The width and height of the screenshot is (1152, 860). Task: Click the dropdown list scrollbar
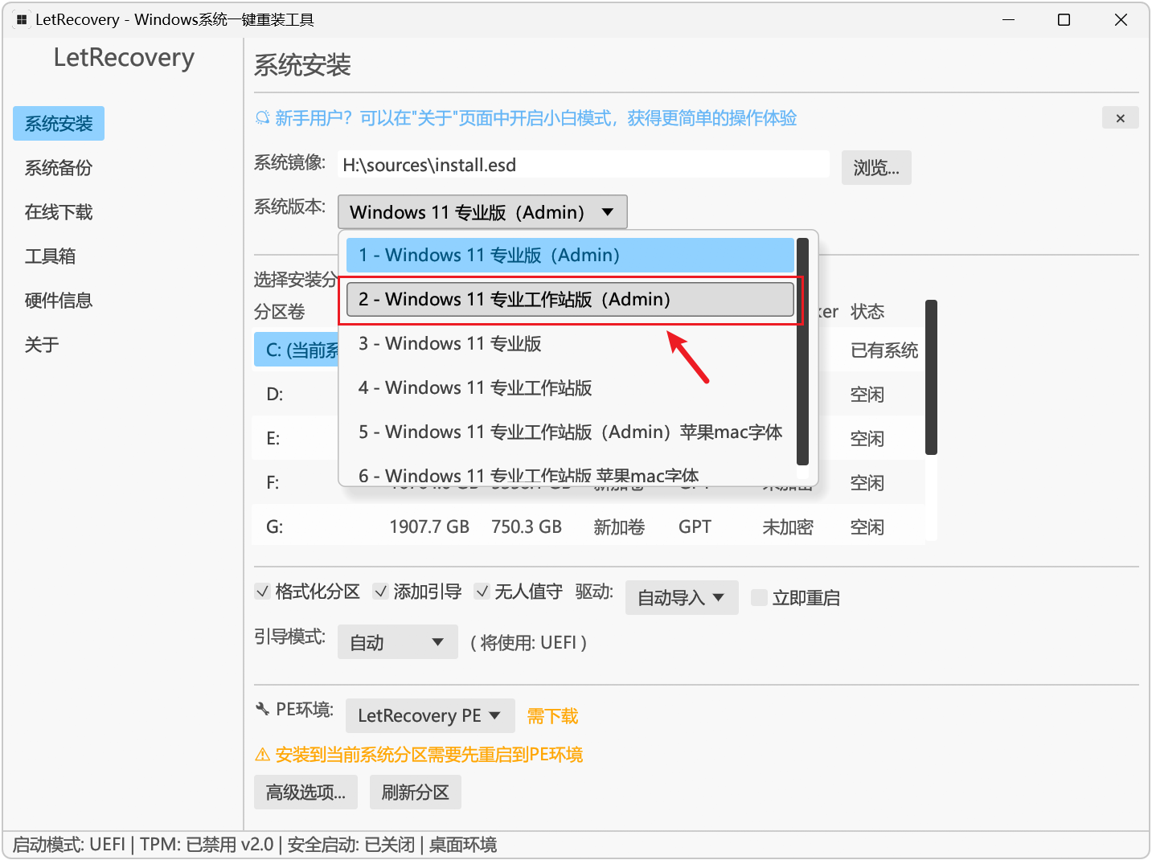click(x=802, y=351)
